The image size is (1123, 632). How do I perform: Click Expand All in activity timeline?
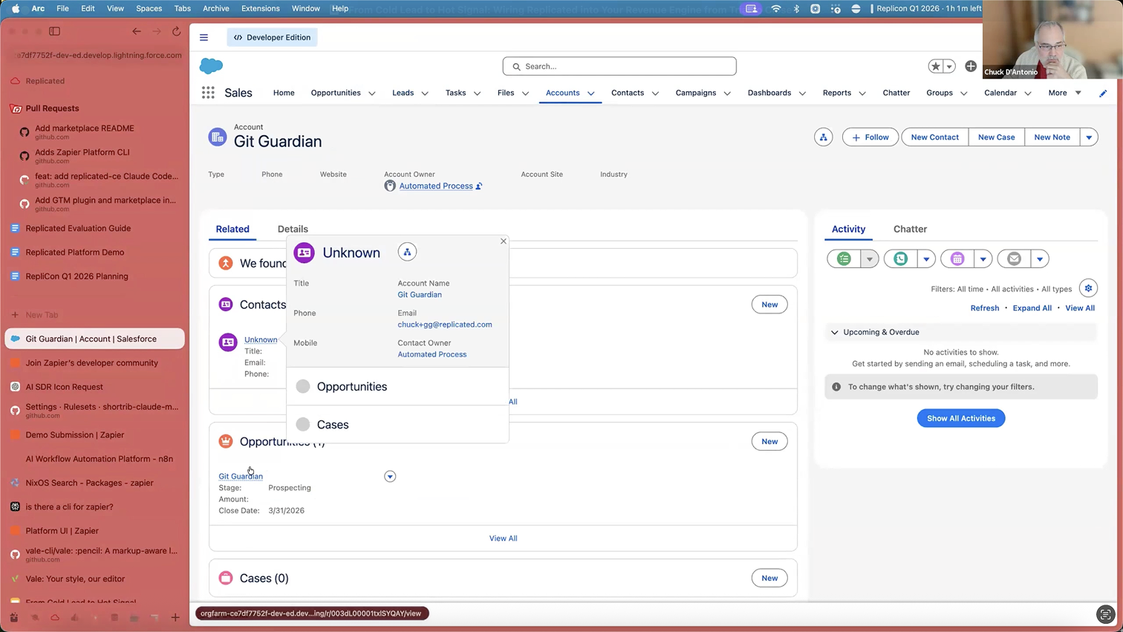tap(1032, 308)
